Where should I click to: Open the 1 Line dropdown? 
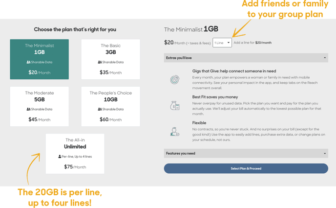tap(222, 43)
